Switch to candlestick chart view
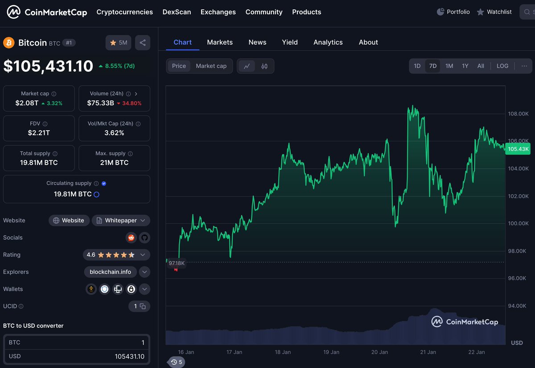Image resolution: width=535 pixels, height=368 pixels. coord(264,66)
